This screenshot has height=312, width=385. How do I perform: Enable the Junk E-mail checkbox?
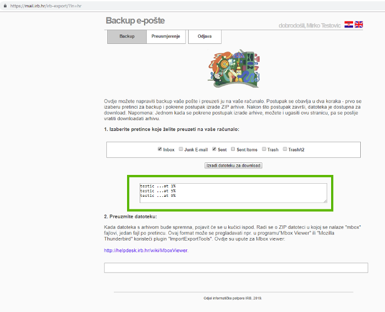181,149
